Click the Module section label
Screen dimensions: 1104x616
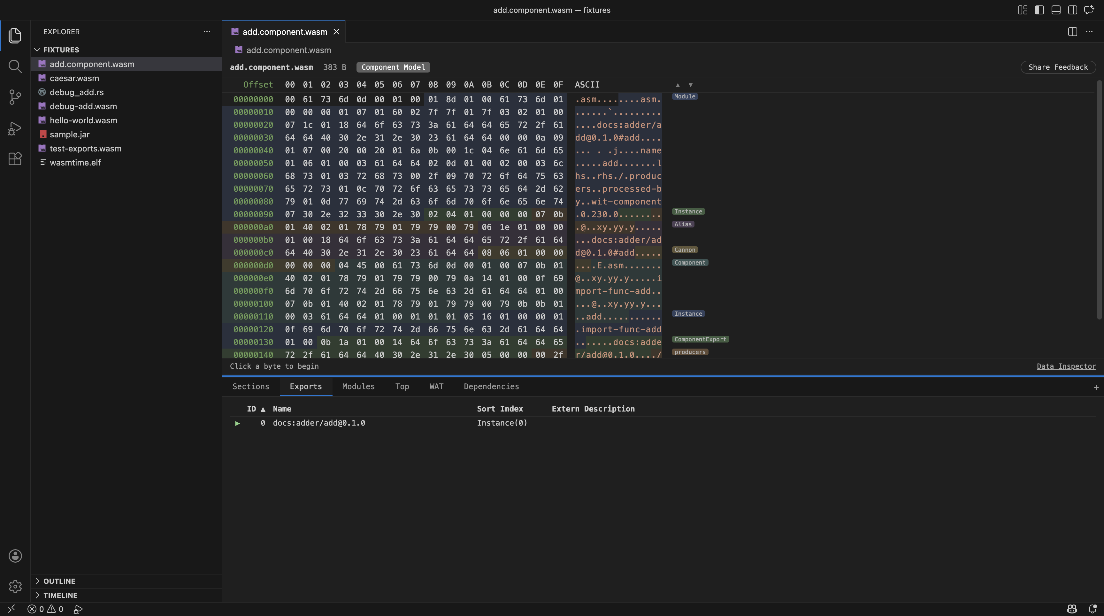(685, 96)
